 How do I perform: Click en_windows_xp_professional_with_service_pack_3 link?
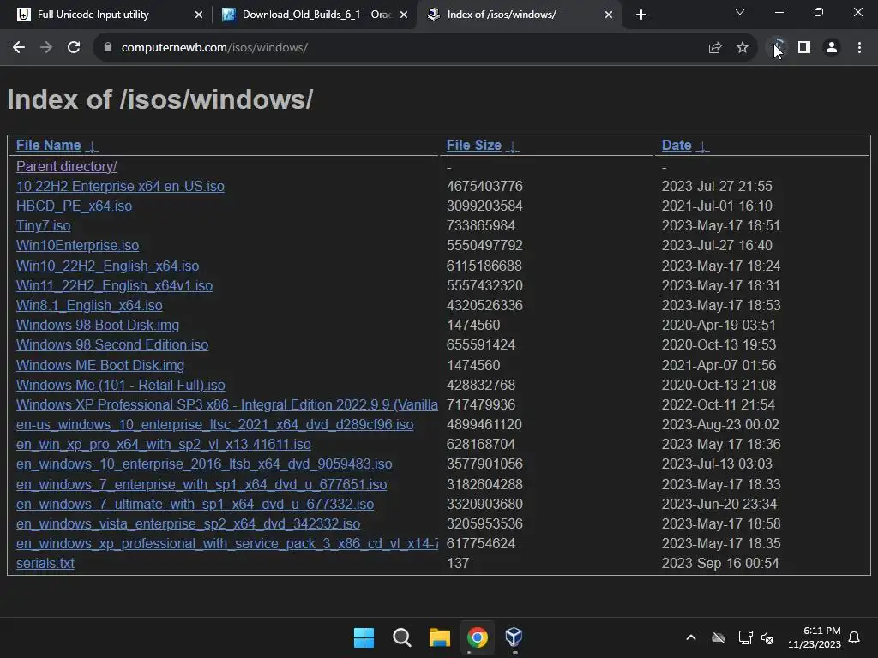point(226,544)
